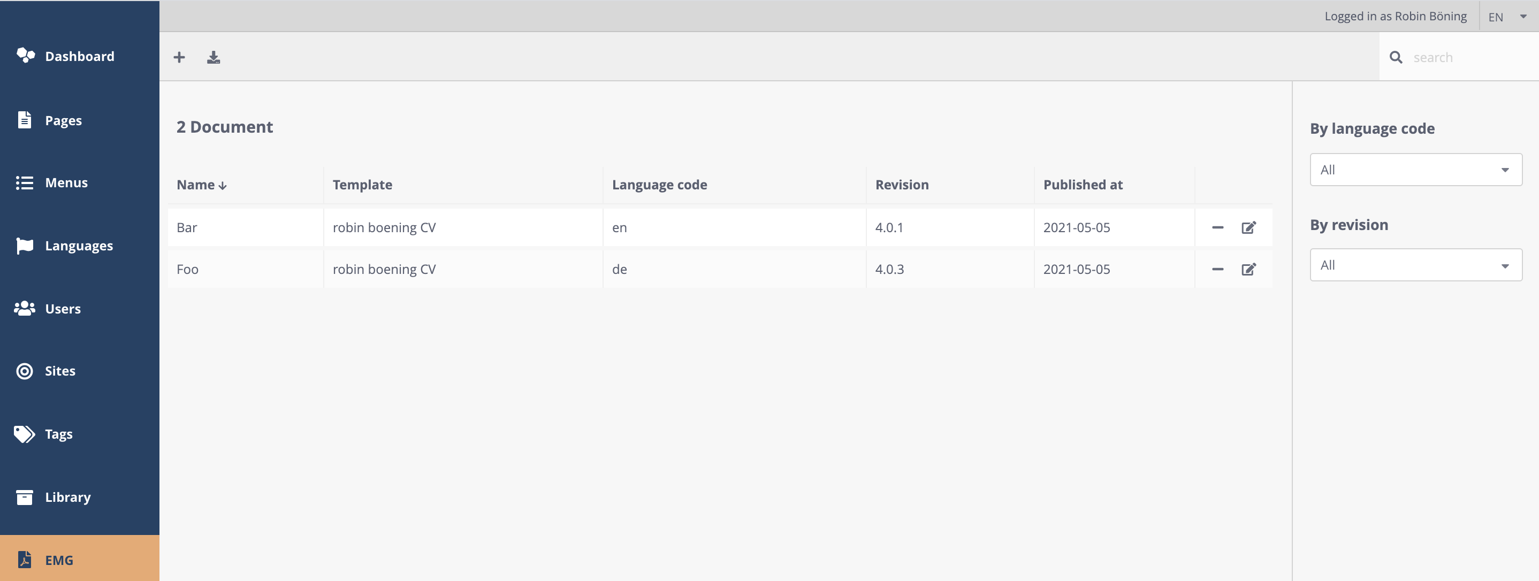Open the Users panel
This screenshot has height=581, width=1539.
coord(62,309)
